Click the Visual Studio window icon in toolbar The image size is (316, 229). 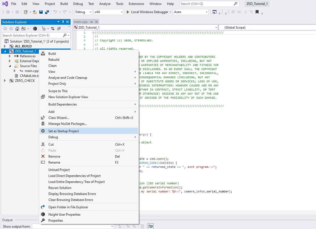pos(214,12)
